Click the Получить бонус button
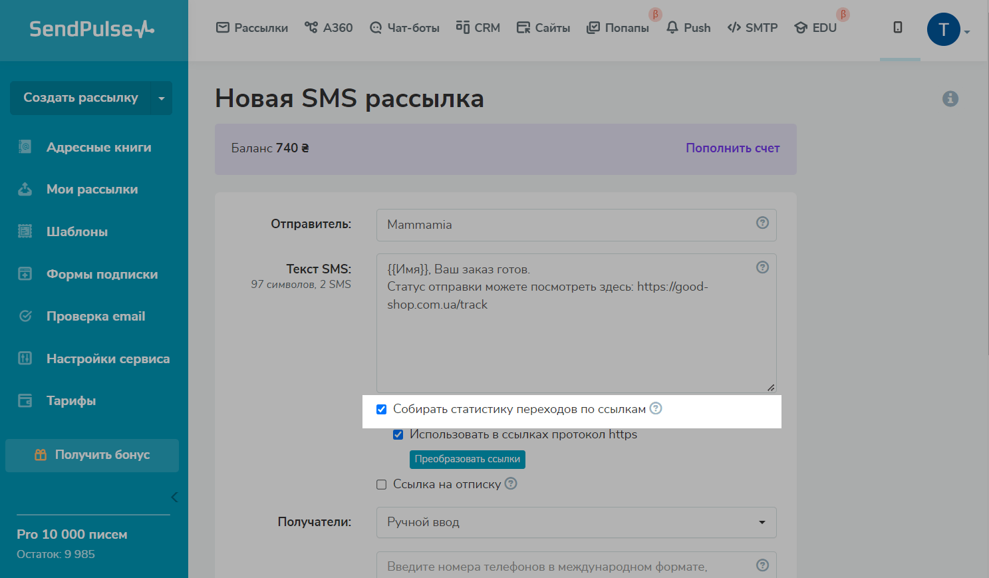The width and height of the screenshot is (989, 578). tap(92, 455)
